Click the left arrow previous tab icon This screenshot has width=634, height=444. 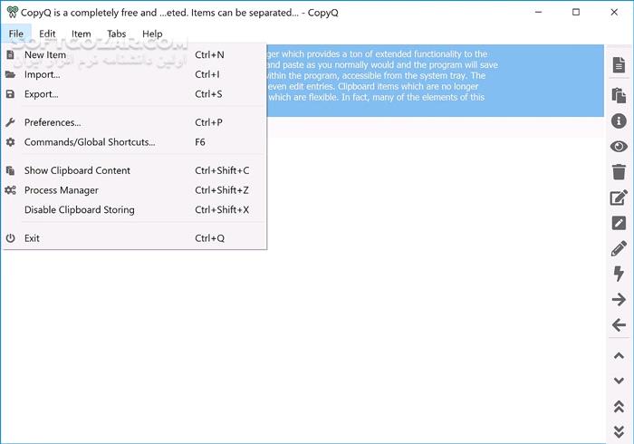(619, 324)
